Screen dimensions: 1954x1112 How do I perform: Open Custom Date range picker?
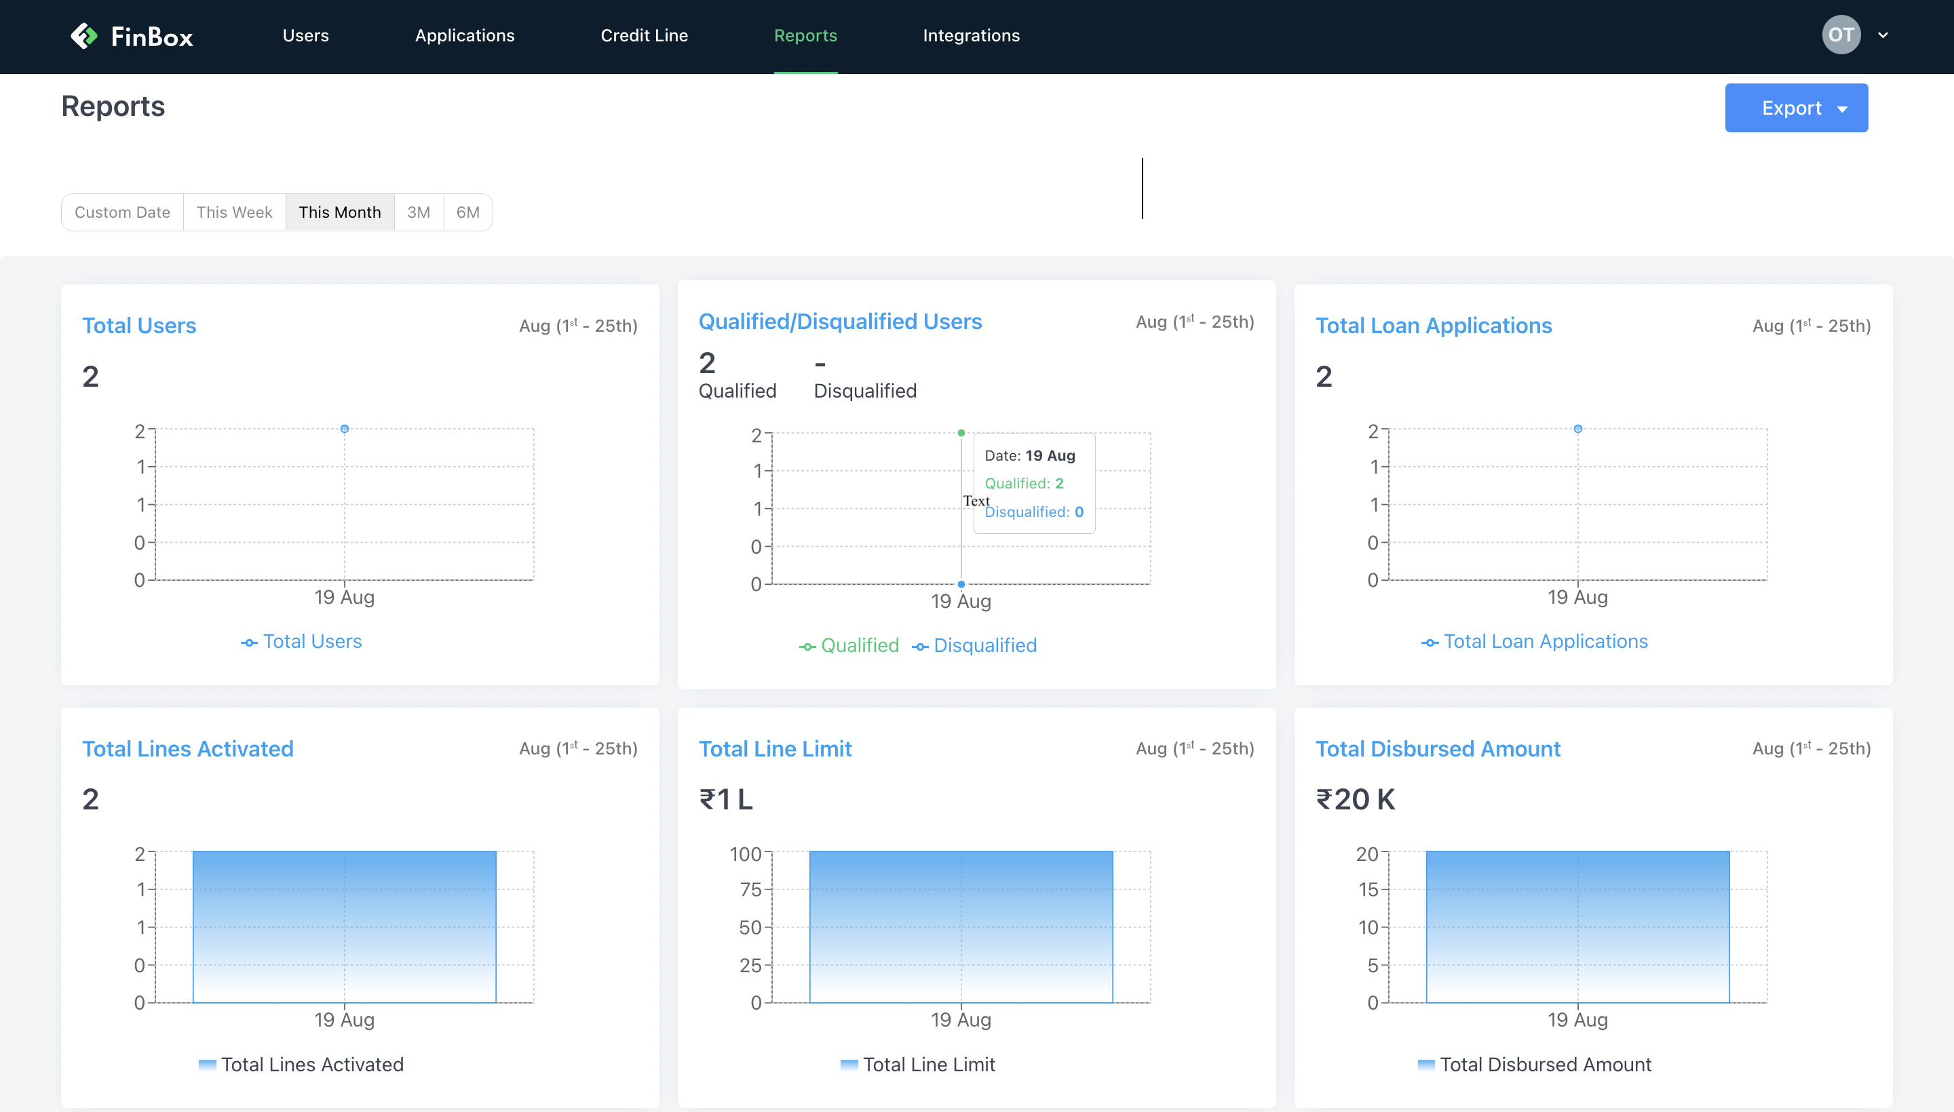point(122,212)
